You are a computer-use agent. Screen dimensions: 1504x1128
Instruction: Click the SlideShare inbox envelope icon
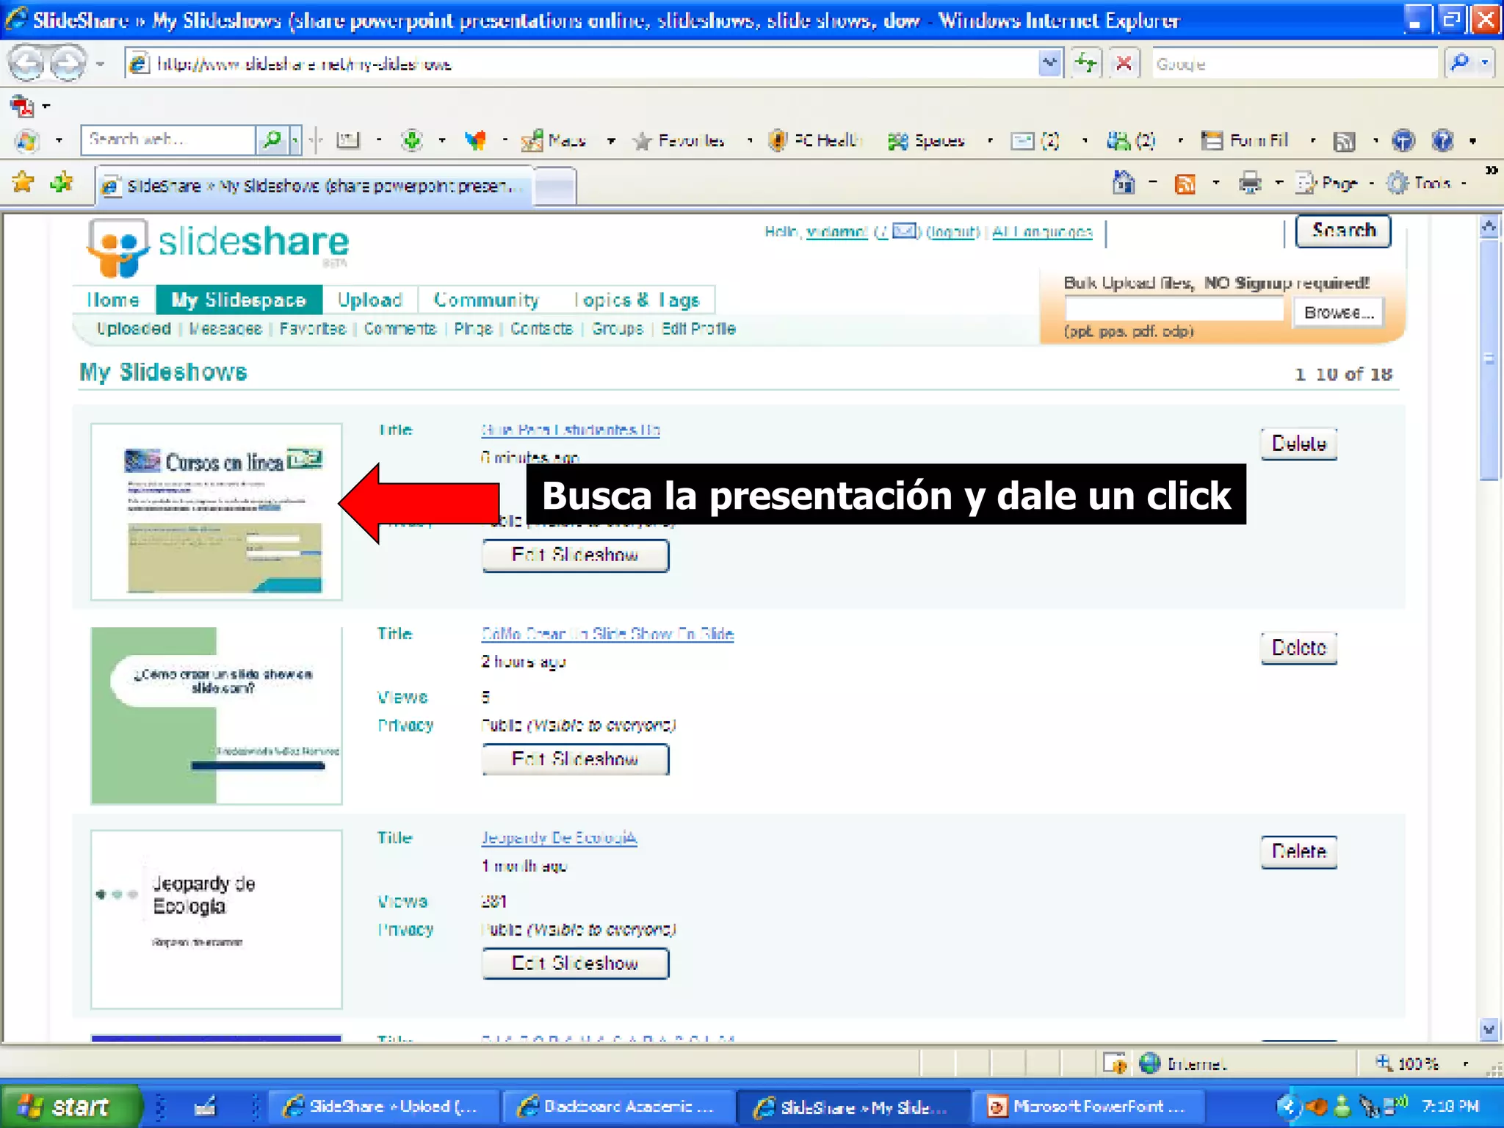[x=904, y=231]
